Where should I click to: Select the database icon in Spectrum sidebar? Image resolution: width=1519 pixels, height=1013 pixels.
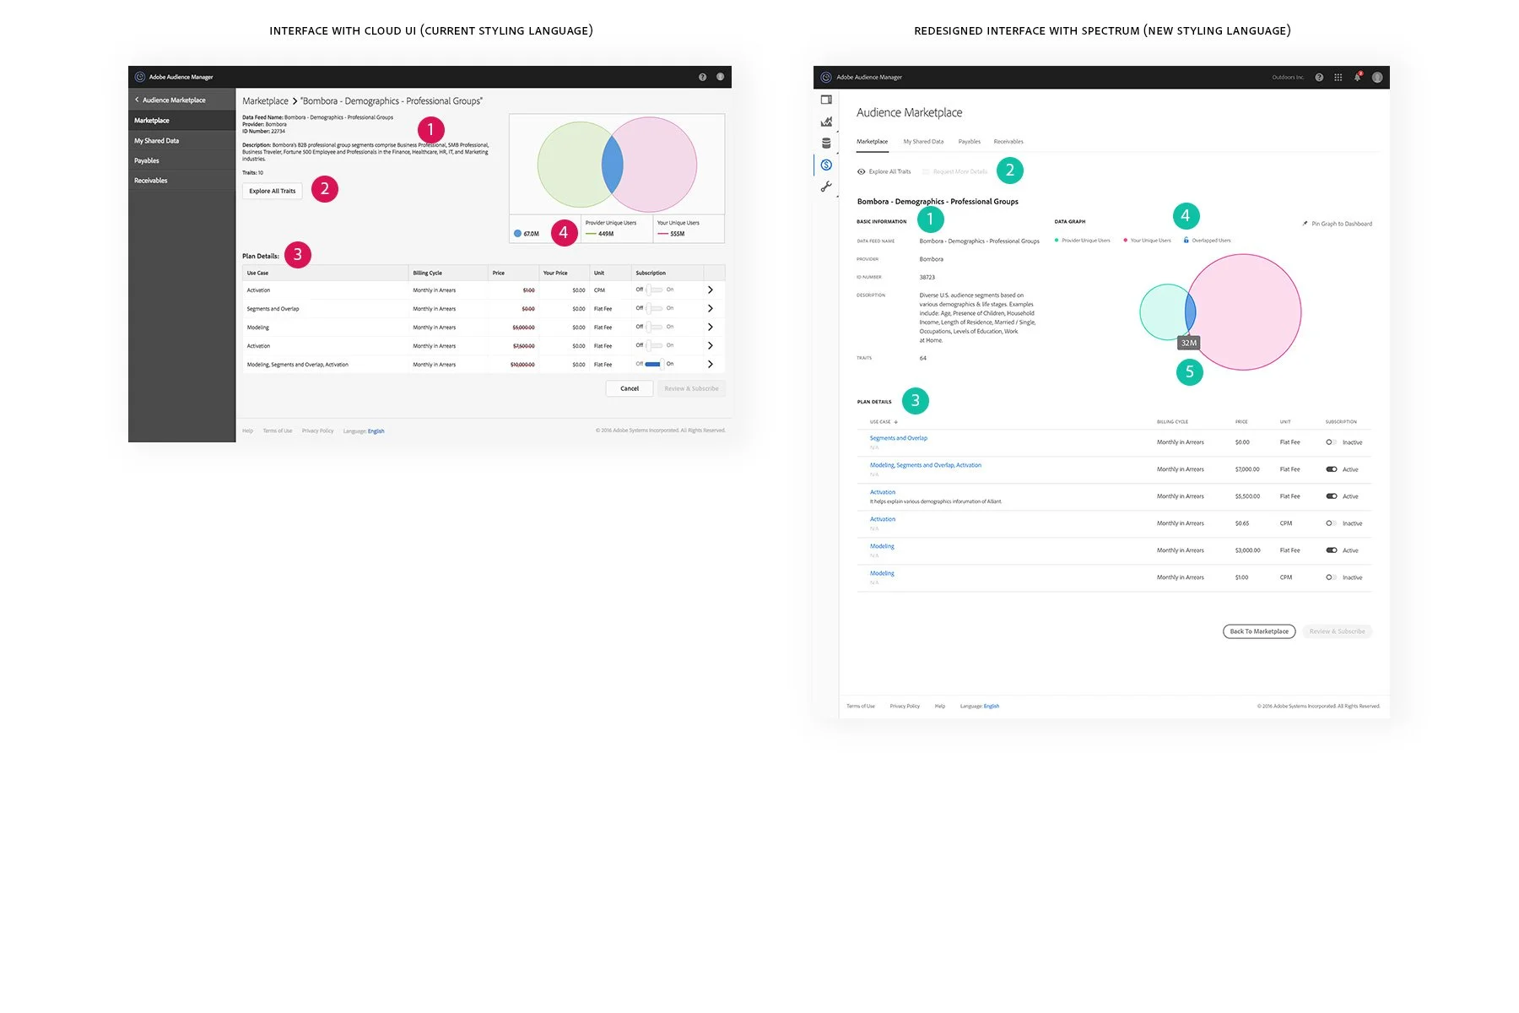pos(826,144)
